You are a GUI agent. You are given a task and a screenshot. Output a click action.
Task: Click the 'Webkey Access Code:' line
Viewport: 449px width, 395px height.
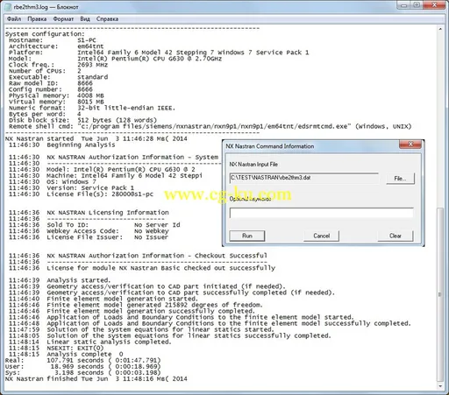pyautogui.click(x=89, y=231)
